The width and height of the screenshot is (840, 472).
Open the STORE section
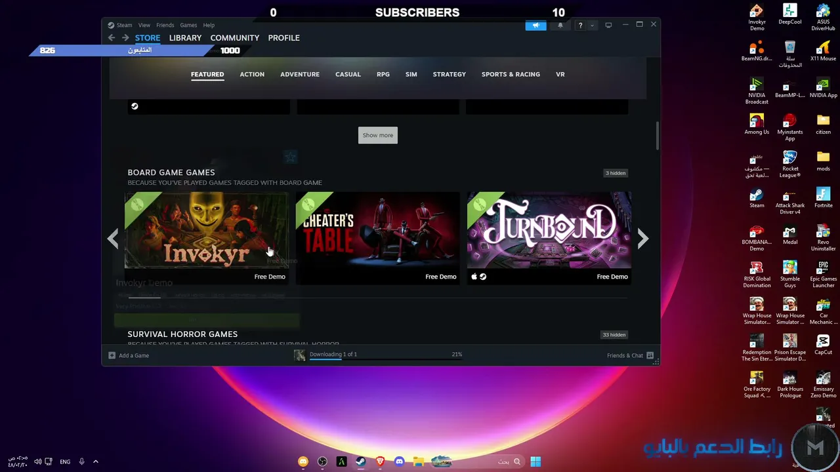[x=148, y=38]
